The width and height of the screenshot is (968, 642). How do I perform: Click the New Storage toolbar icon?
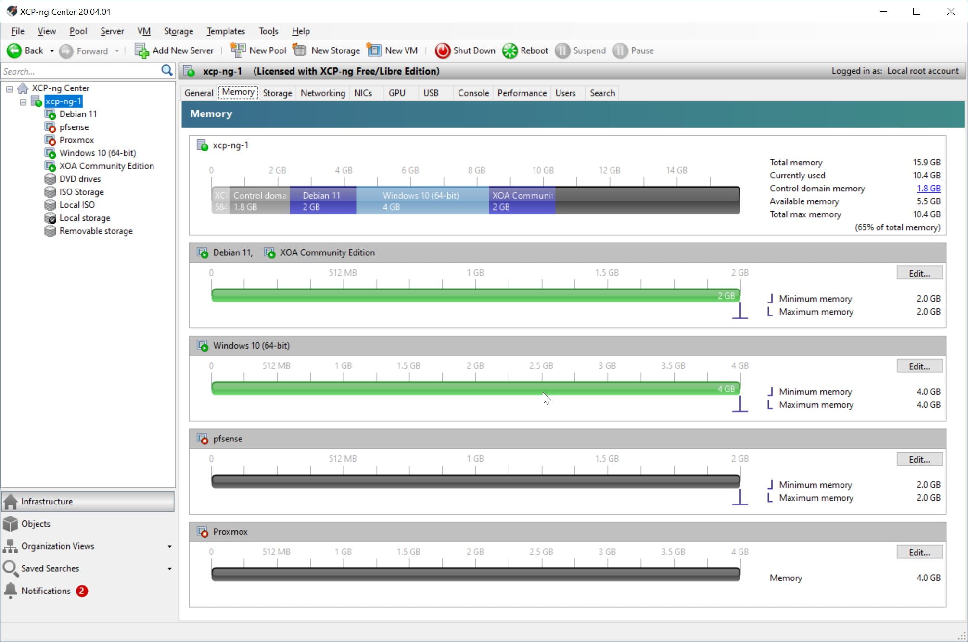coord(300,50)
